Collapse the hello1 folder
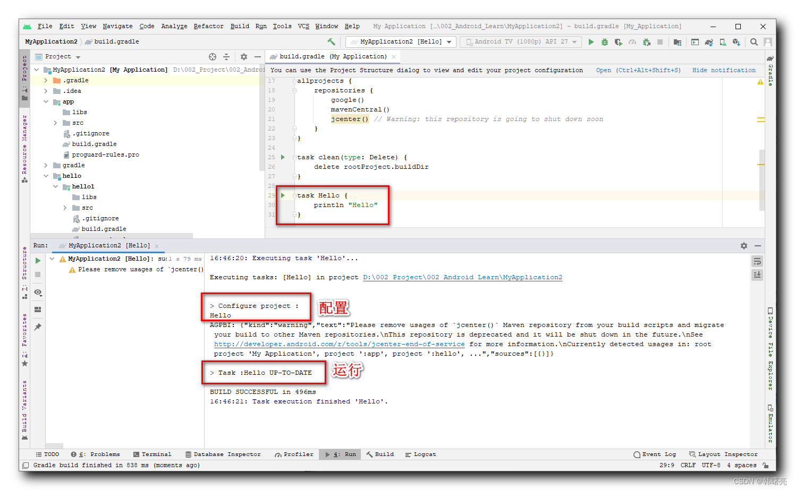The image size is (795, 490). pos(55,186)
